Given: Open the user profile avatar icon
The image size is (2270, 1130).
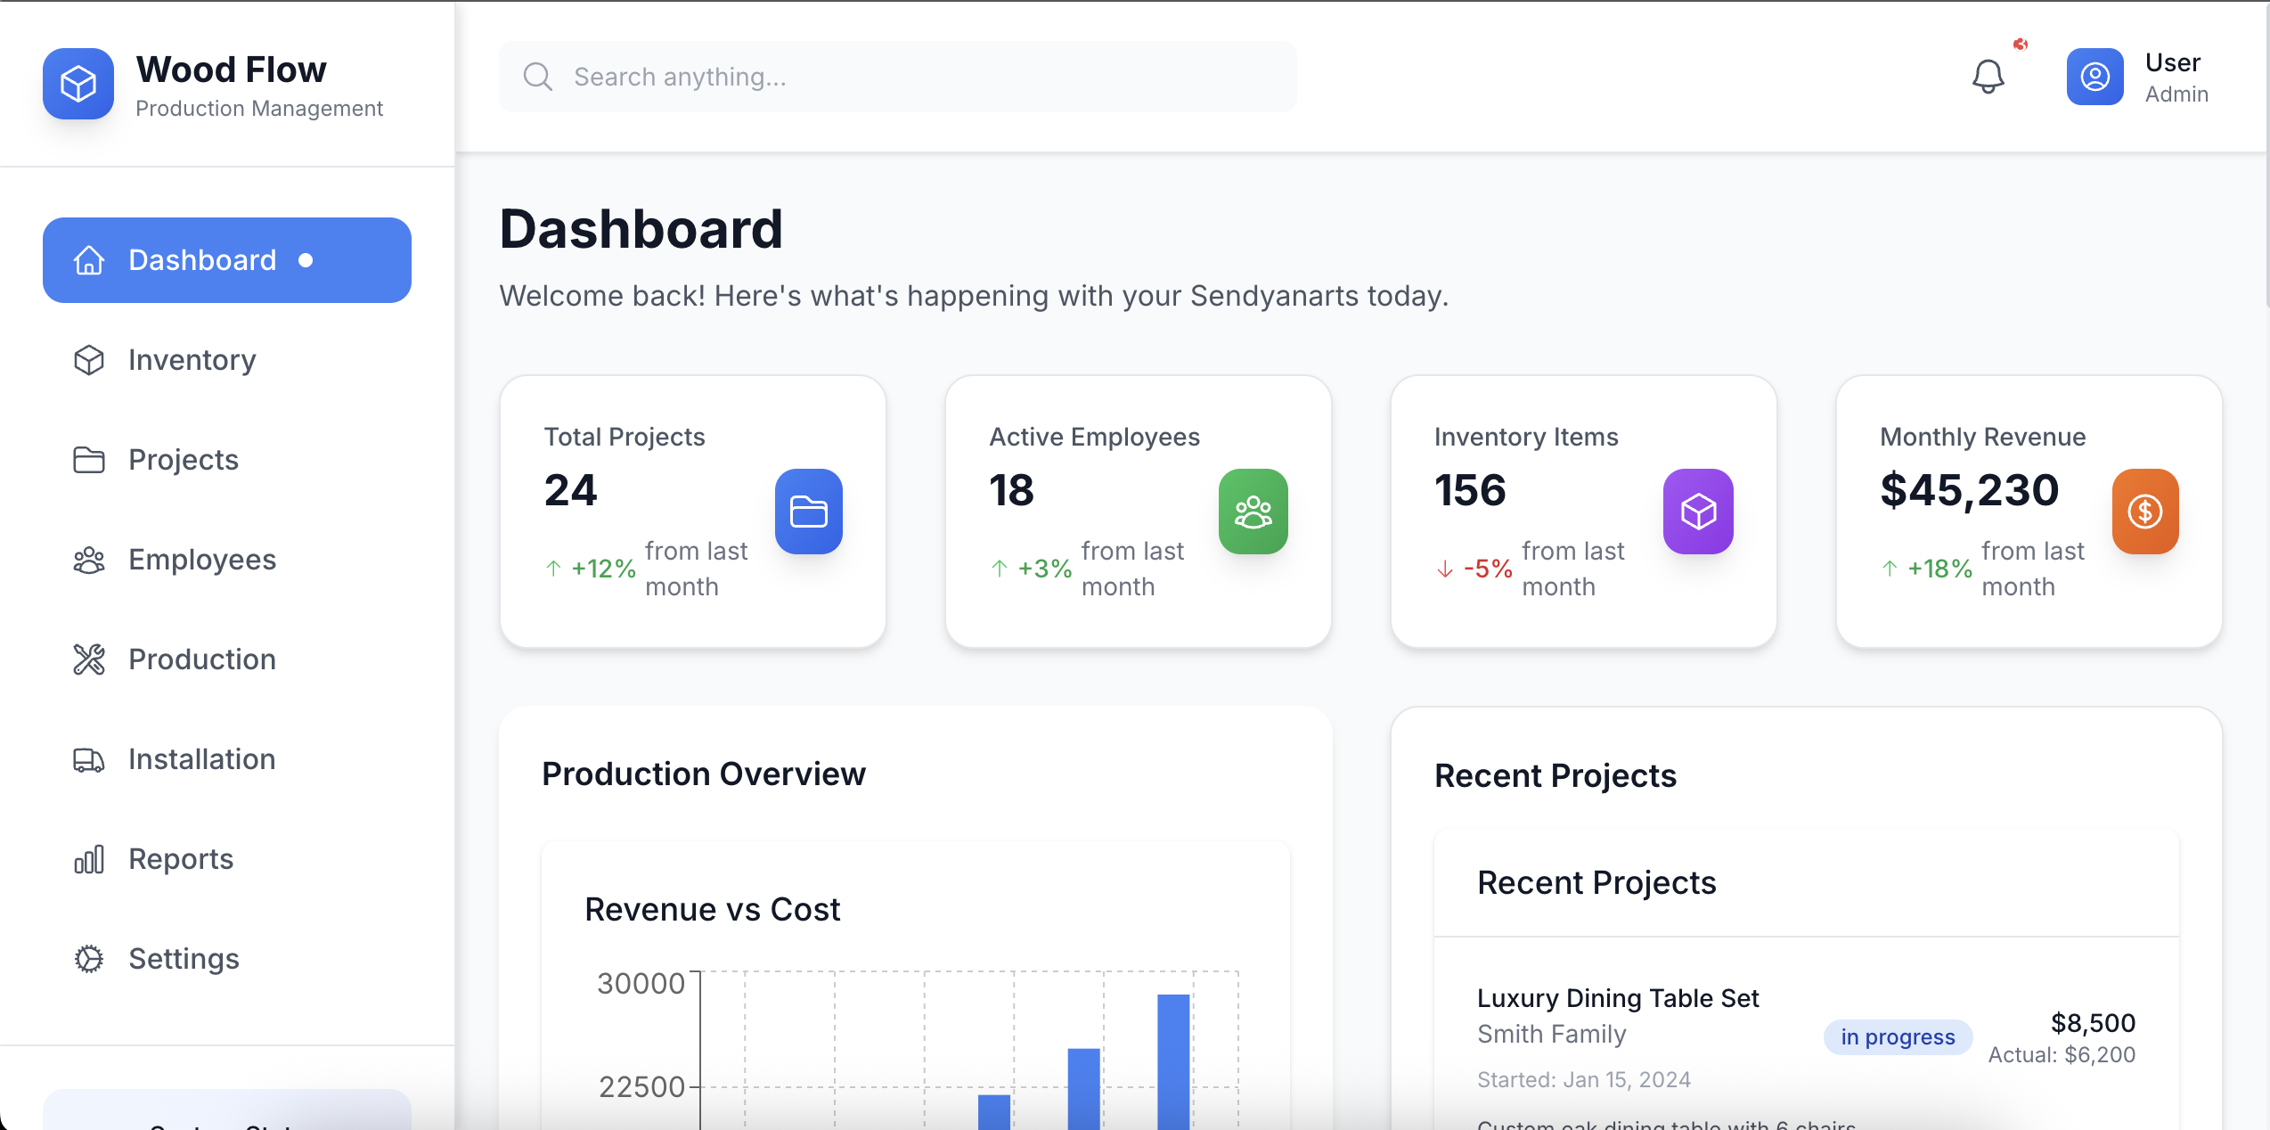Looking at the screenshot, I should (2094, 77).
